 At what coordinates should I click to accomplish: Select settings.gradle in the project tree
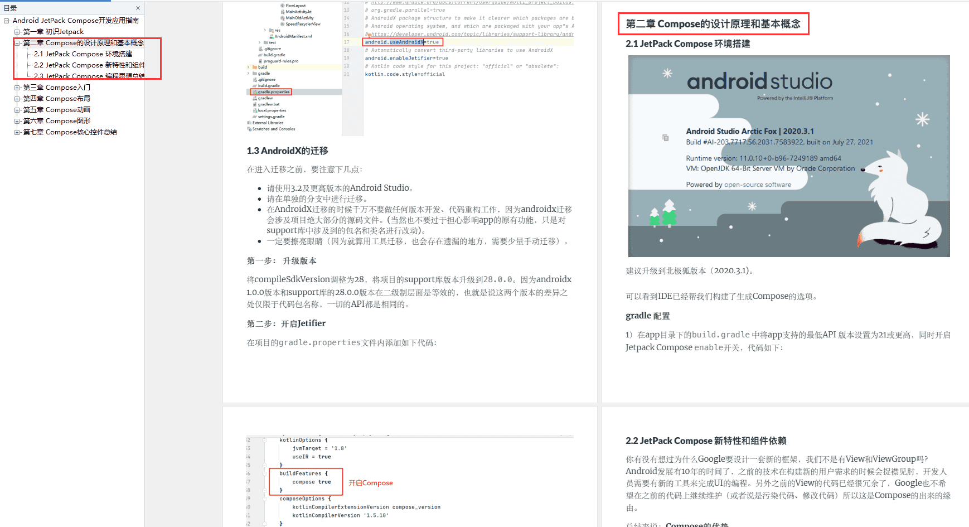[x=271, y=117]
